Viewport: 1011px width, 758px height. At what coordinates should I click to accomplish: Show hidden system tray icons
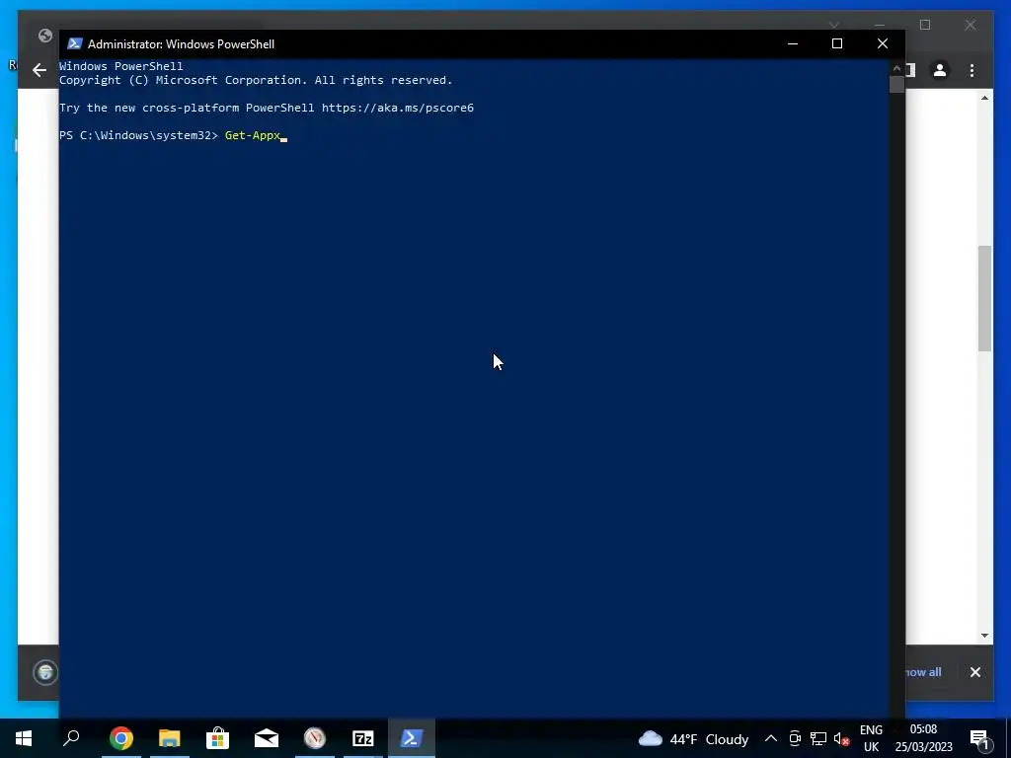tap(770, 738)
